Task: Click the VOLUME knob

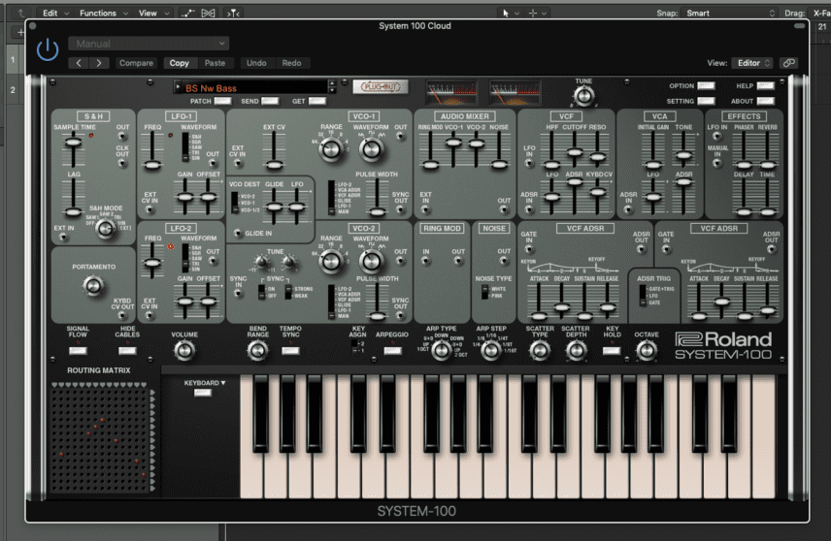Action: click(184, 350)
